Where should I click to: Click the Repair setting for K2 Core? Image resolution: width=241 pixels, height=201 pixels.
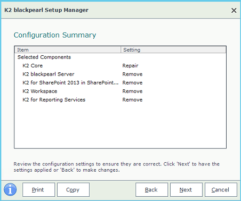(x=130, y=66)
